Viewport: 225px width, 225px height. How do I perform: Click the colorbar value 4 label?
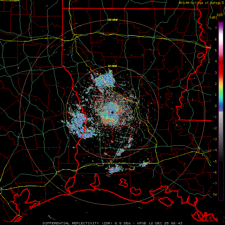pos(216,61)
